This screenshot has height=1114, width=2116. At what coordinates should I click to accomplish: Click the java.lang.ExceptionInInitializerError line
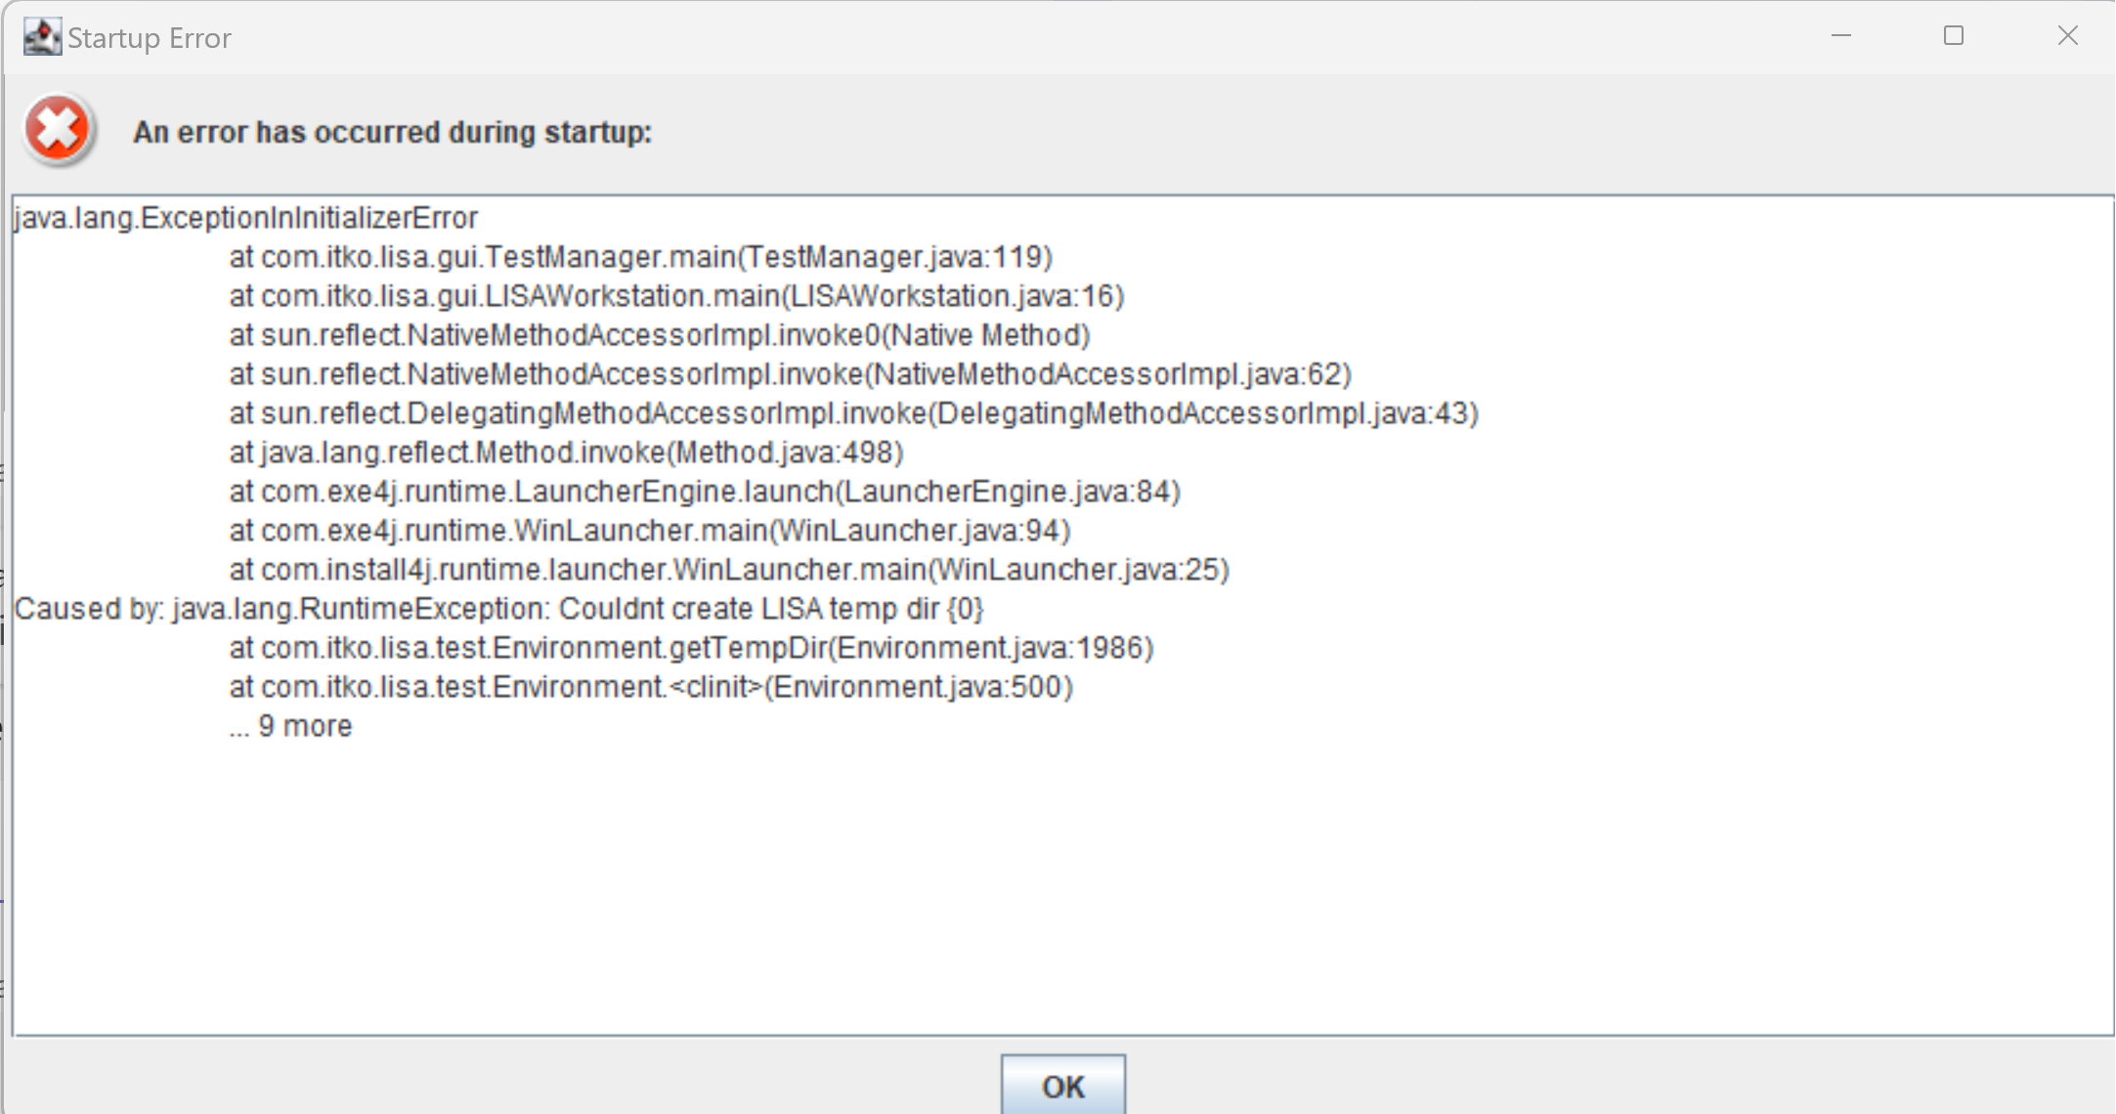[246, 218]
